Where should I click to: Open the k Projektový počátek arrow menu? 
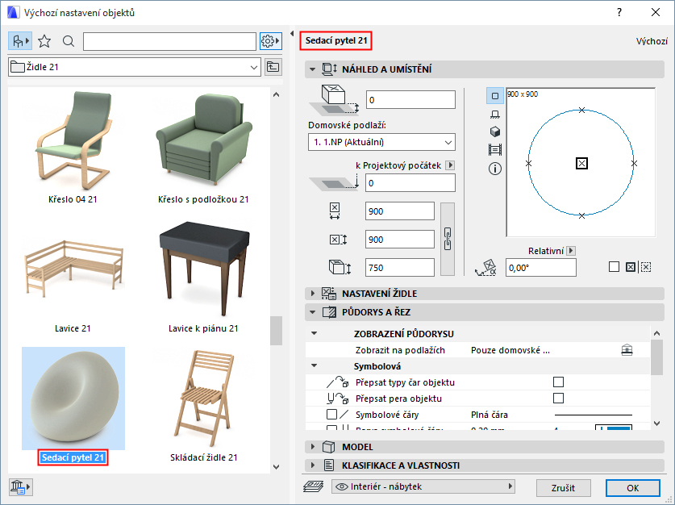point(450,165)
